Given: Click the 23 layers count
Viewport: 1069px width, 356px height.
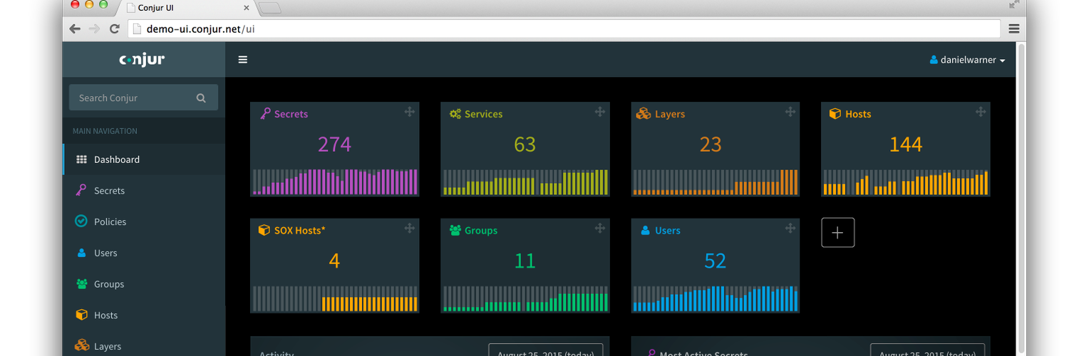Looking at the screenshot, I should tap(711, 145).
